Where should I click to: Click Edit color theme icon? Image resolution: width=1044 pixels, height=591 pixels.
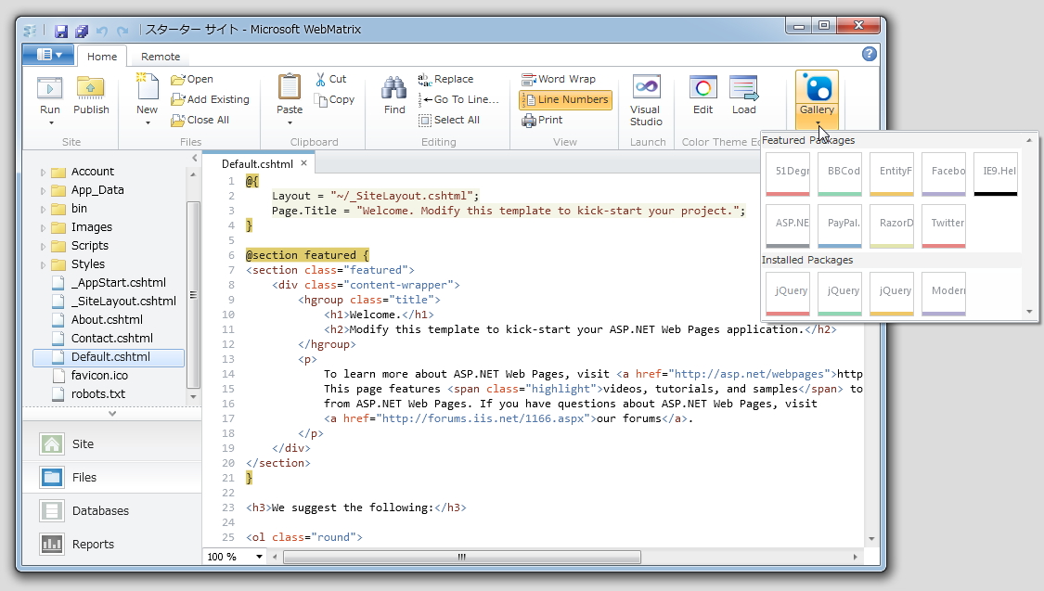(703, 88)
